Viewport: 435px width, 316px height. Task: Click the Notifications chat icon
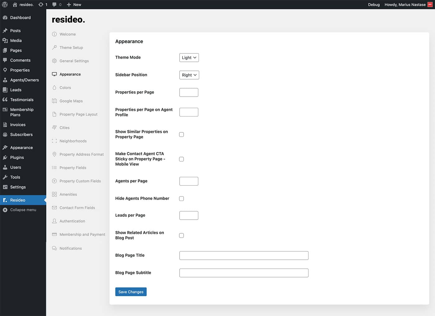pos(54,248)
